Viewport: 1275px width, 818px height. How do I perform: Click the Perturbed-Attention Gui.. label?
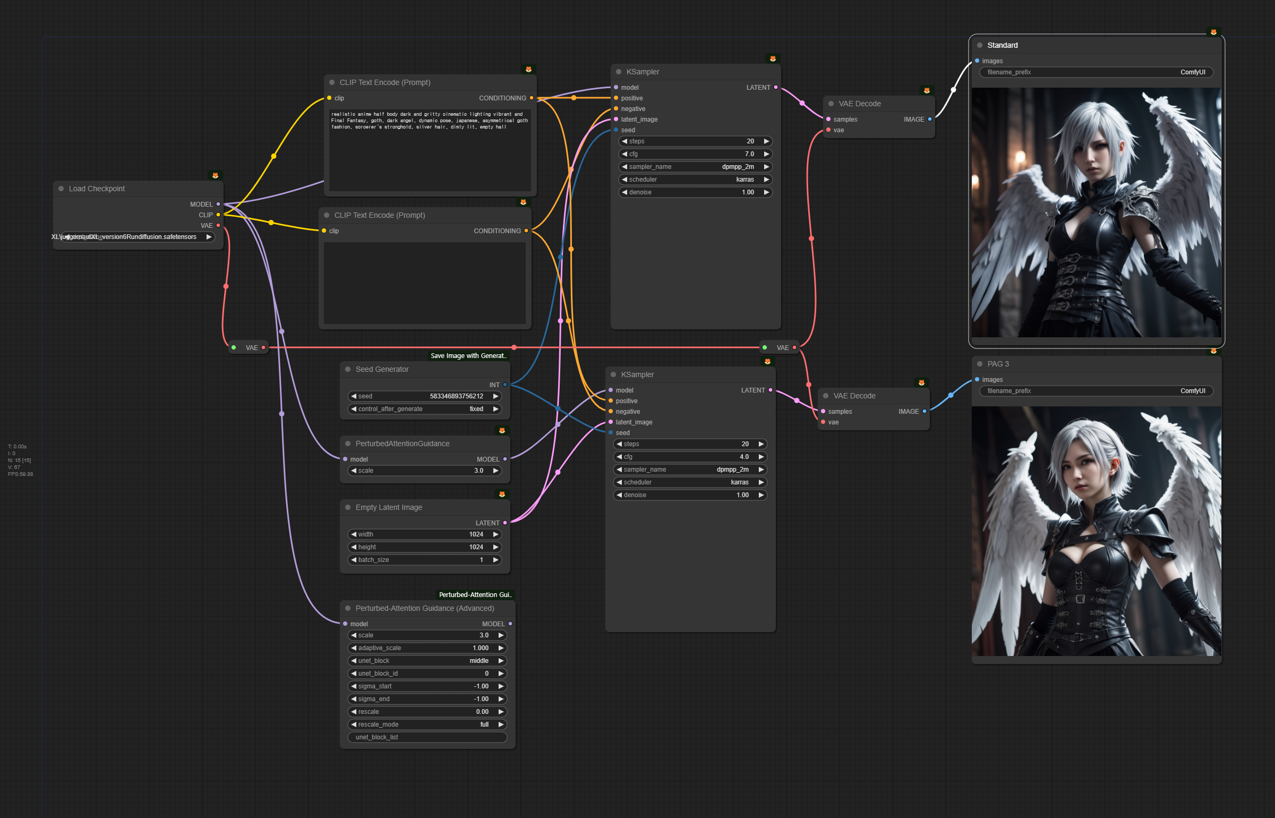[475, 595]
